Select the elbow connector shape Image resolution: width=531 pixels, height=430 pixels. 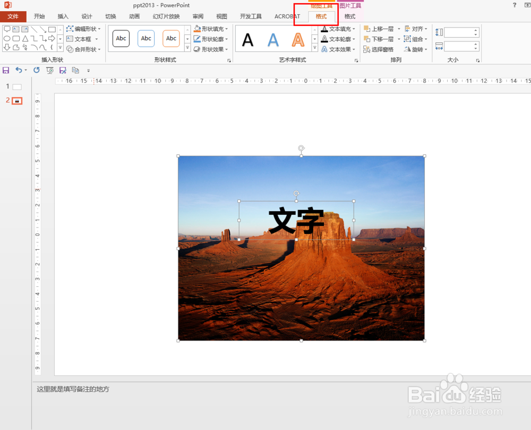click(x=34, y=39)
